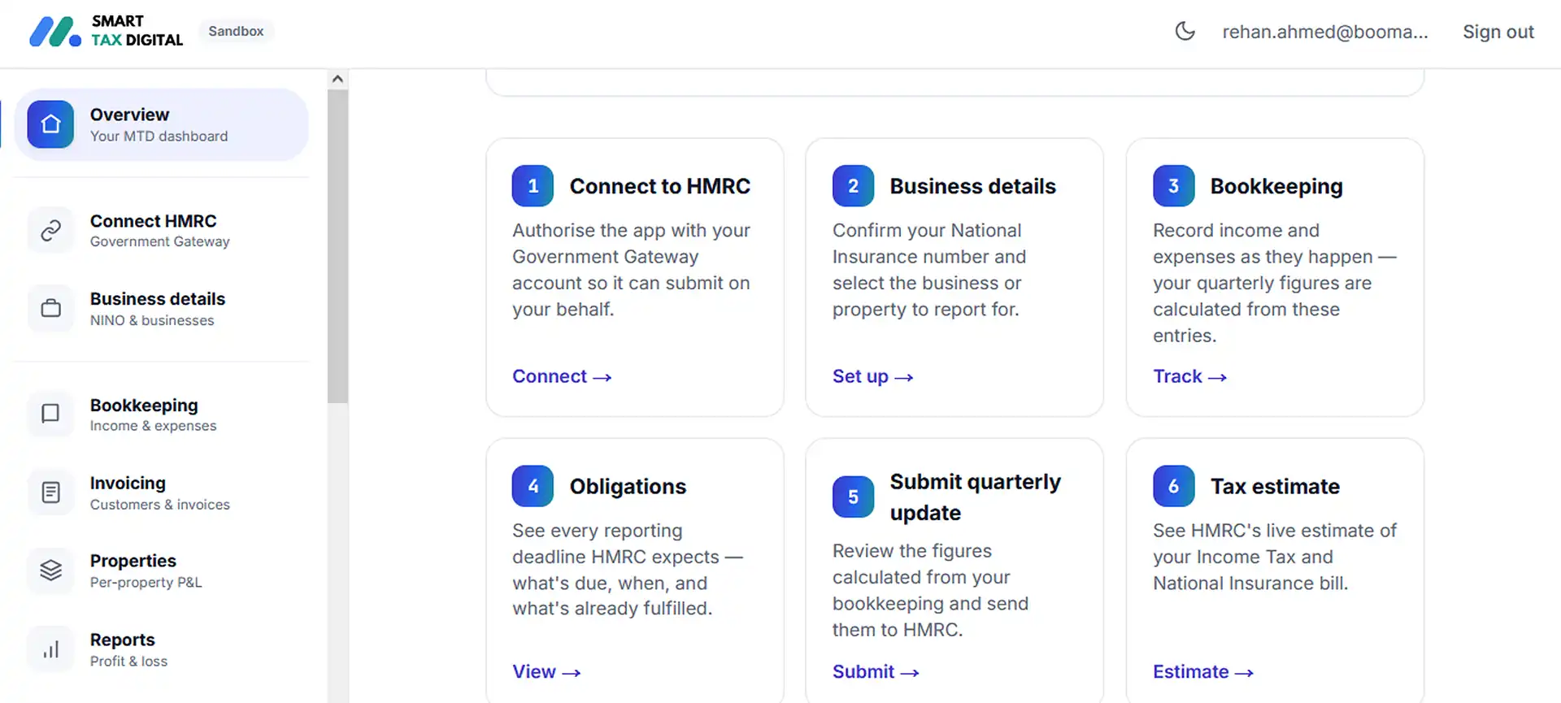The image size is (1561, 703).
Task: Click the Tax estimate card heading
Action: (1275, 486)
